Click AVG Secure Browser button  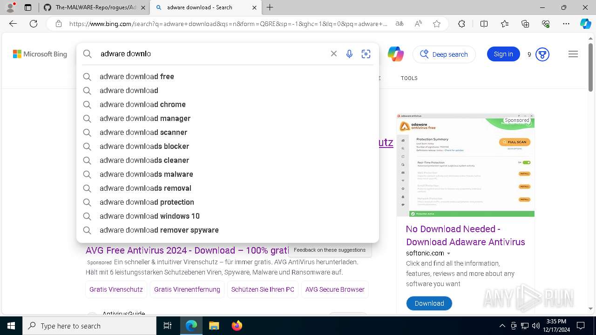pyautogui.click(x=335, y=289)
